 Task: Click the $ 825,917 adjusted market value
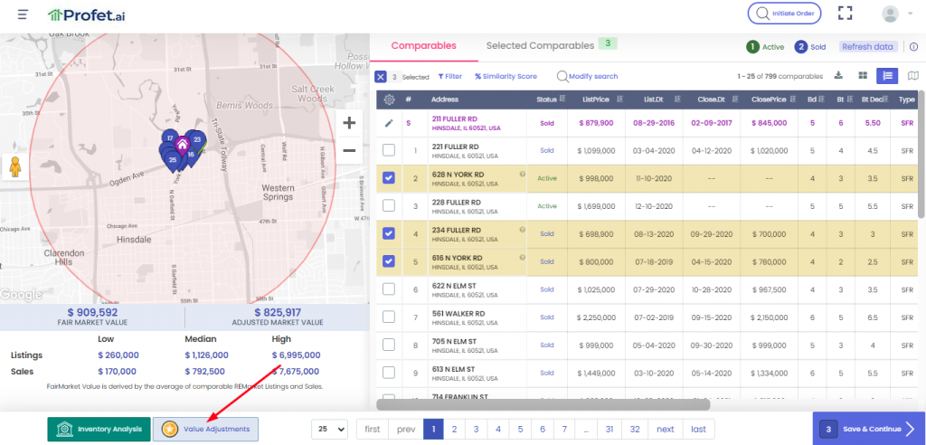[x=277, y=312]
